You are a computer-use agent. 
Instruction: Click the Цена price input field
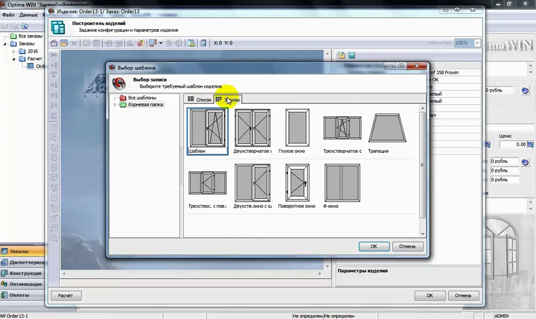click(x=513, y=144)
